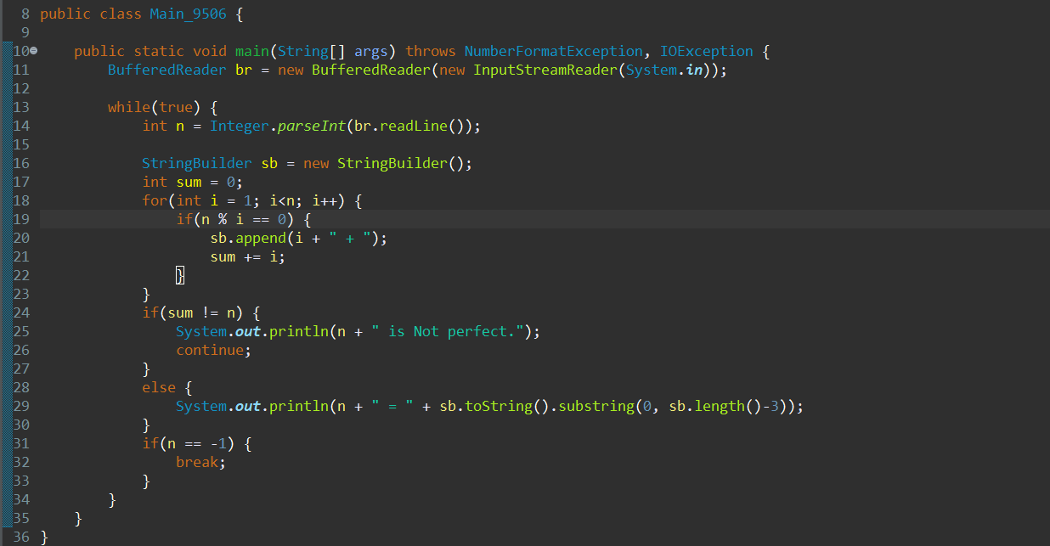Click the 'n % i == 0' condition
The width and height of the screenshot is (1050, 546).
pos(243,219)
